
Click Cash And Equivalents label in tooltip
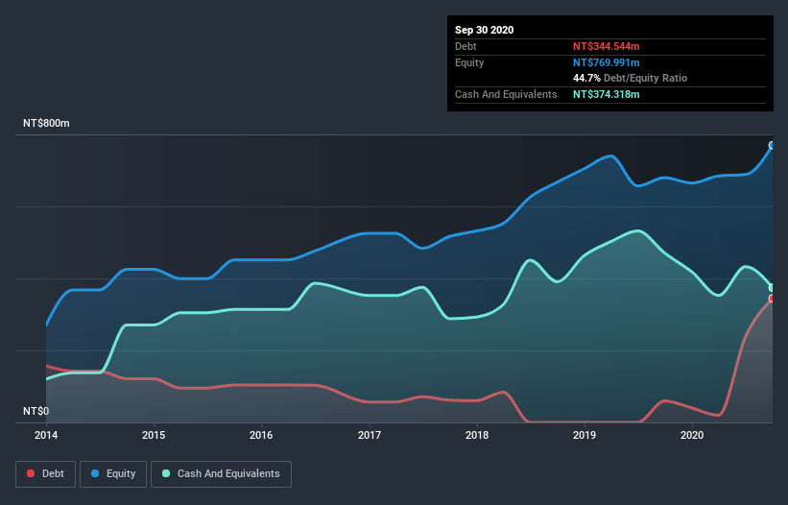(x=506, y=94)
